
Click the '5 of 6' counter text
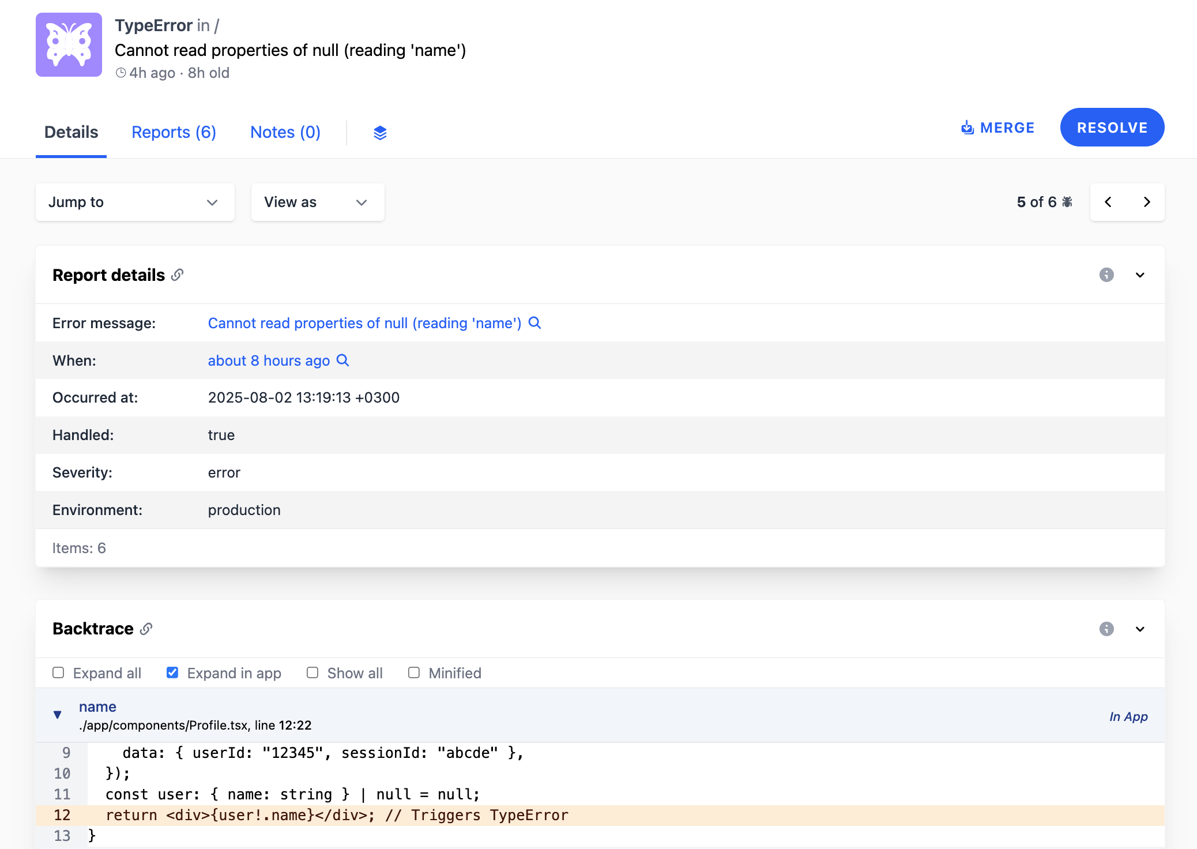(x=1037, y=202)
